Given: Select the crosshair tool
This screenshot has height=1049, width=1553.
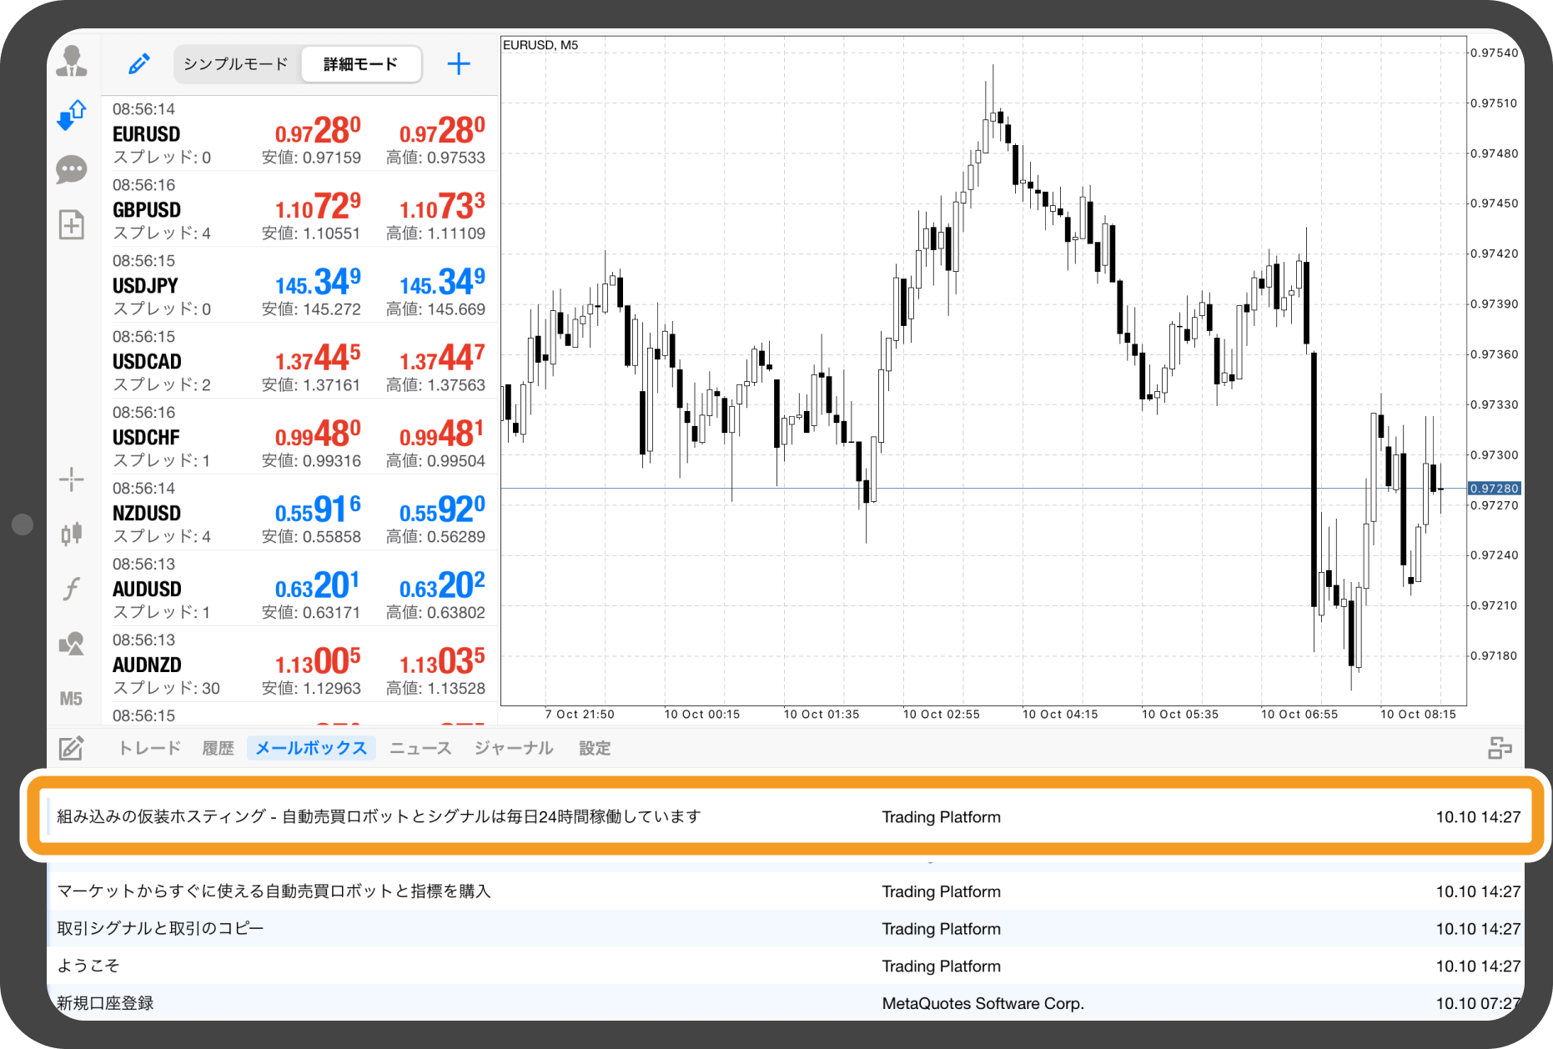Looking at the screenshot, I should [72, 479].
